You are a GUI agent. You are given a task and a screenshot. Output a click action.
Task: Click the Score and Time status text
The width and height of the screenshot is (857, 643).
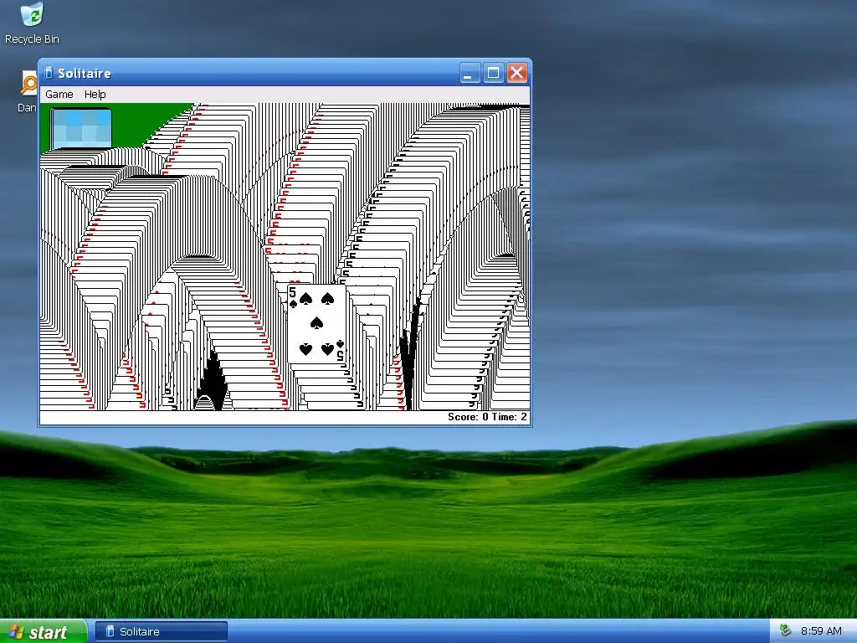(488, 417)
